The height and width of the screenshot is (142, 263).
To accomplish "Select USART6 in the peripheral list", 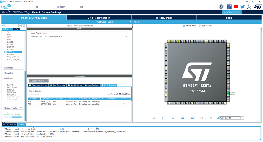I will [11, 55].
